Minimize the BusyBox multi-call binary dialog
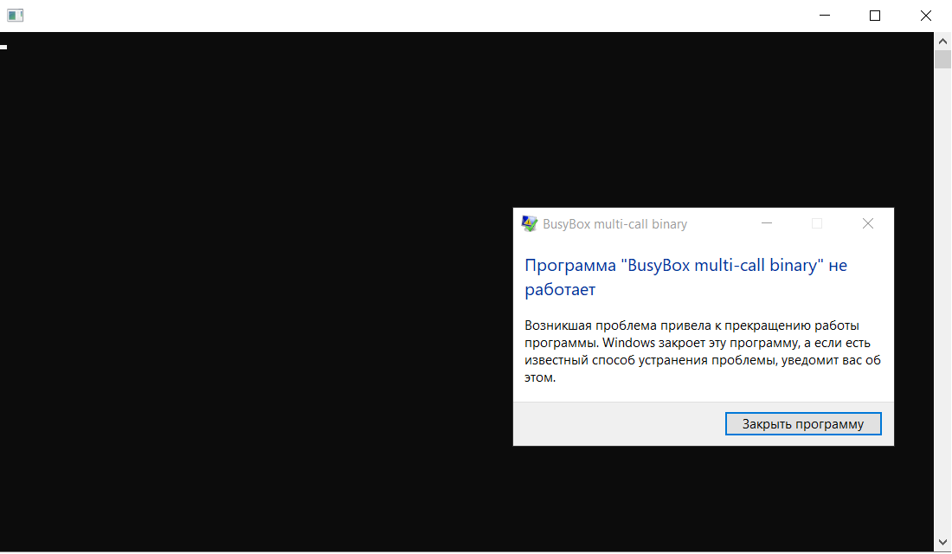952x554 pixels. tap(767, 223)
